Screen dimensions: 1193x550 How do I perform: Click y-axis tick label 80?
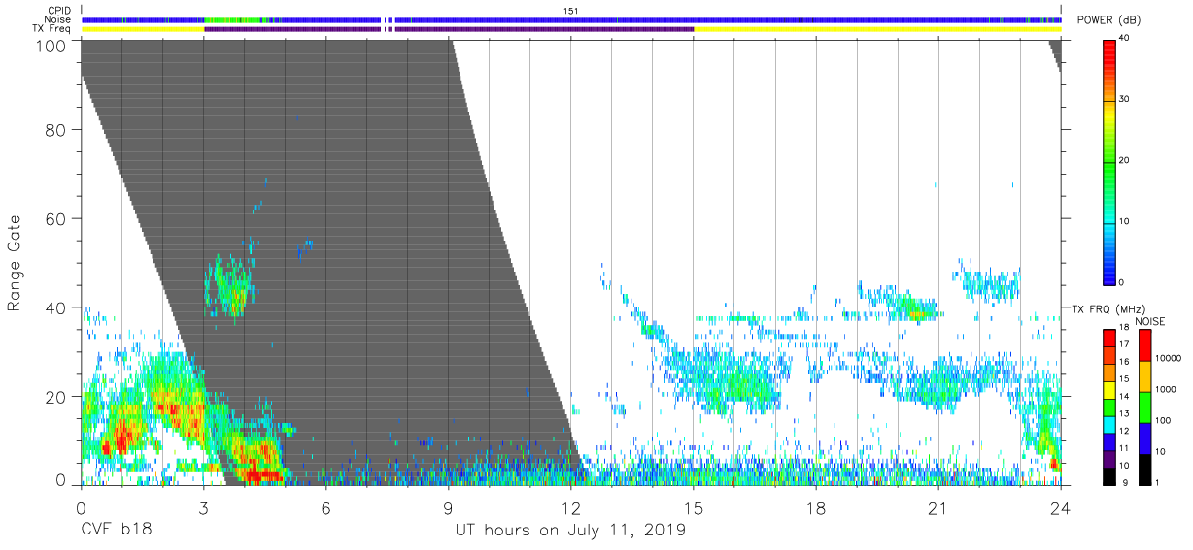tap(57, 129)
